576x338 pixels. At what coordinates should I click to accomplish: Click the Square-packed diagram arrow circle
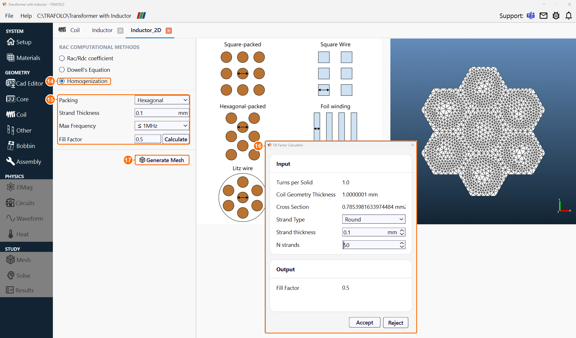pyautogui.click(x=243, y=74)
